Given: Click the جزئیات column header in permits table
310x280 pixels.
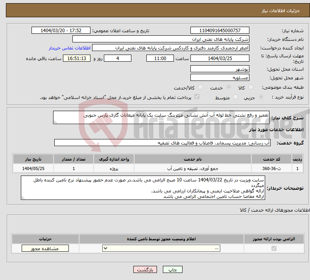Looking at the screenshot, I should (x=45, y=239).
